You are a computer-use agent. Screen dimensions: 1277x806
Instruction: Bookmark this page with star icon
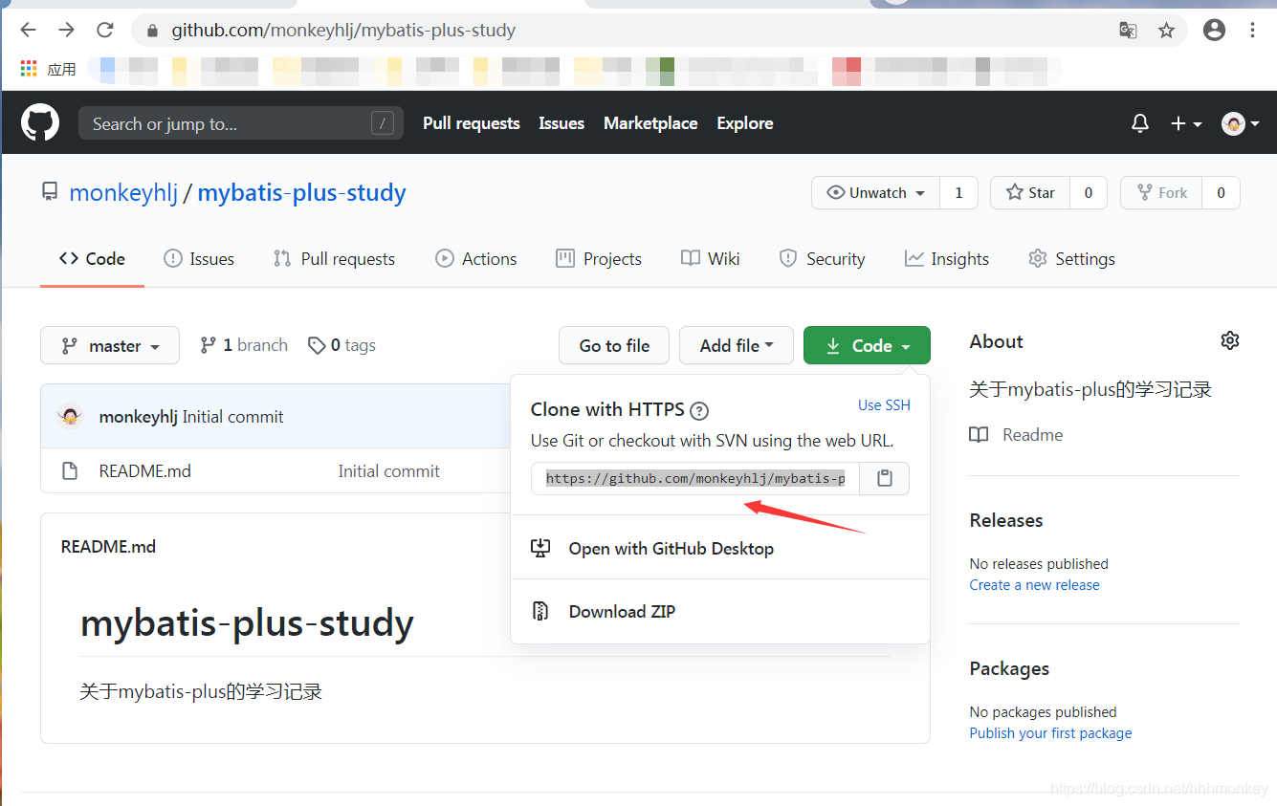click(1166, 31)
